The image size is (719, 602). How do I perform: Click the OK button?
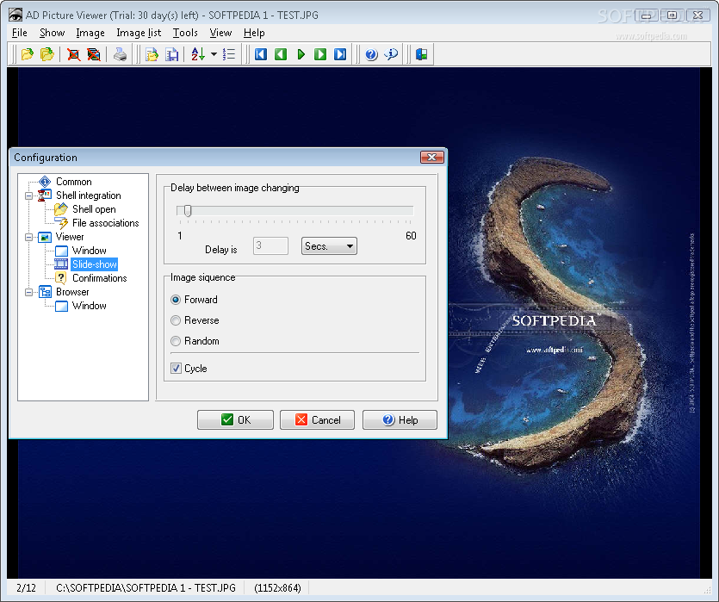[235, 420]
